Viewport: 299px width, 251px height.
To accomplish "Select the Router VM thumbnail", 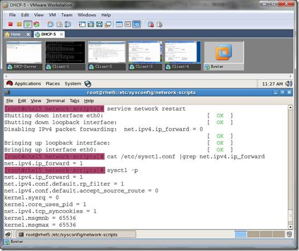I will [x=224, y=56].
